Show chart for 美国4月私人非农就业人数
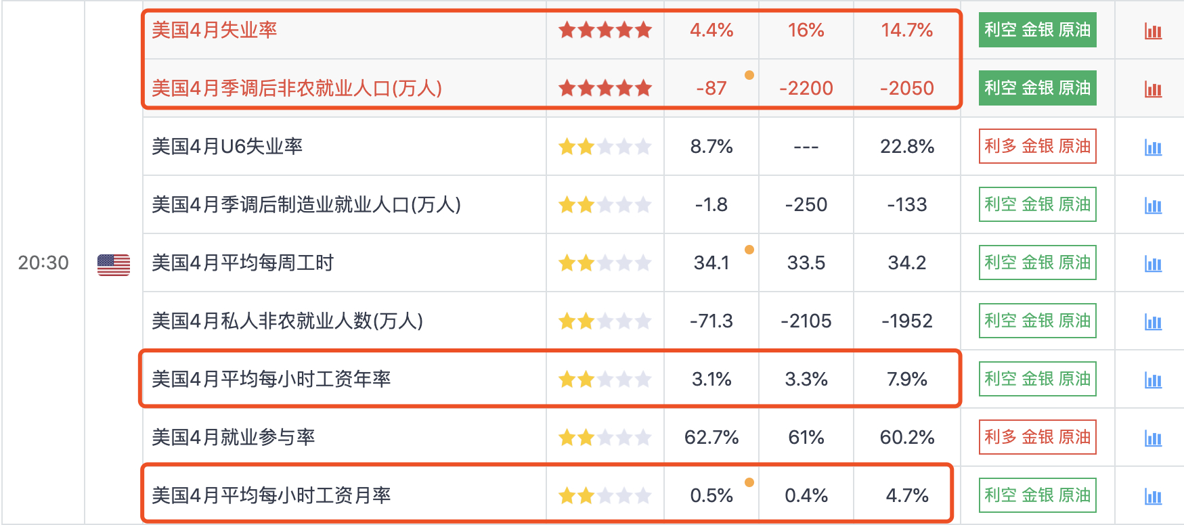The height and width of the screenshot is (525, 1184). pos(1153,322)
